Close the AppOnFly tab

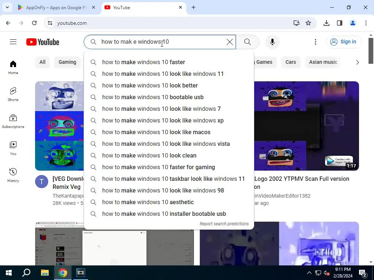(x=93, y=8)
